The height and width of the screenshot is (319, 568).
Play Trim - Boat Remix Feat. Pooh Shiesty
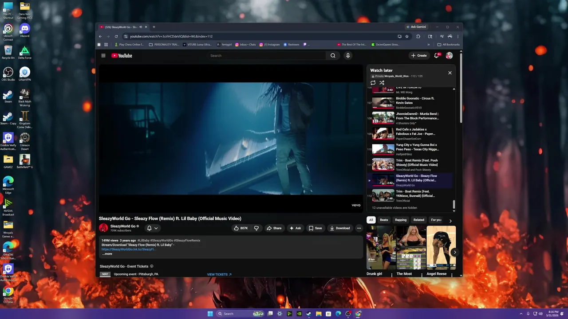point(410,165)
